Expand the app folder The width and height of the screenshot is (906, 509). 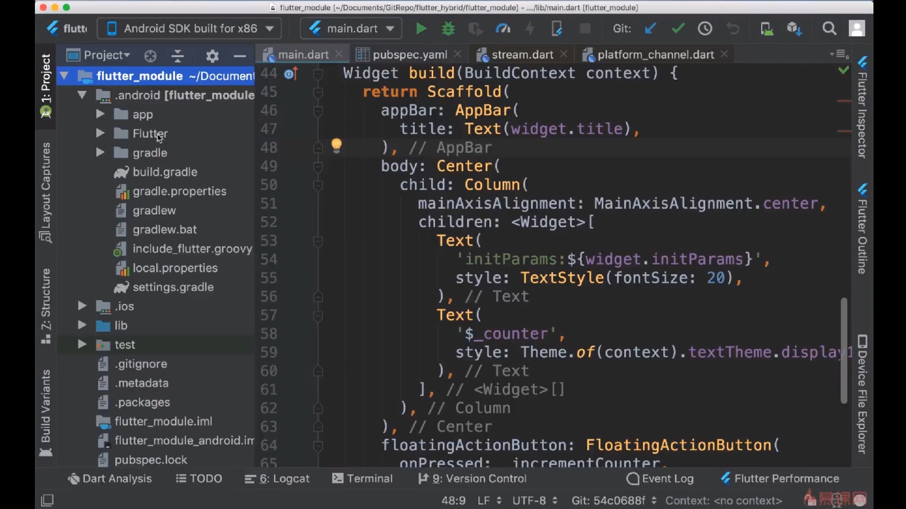[100, 114]
